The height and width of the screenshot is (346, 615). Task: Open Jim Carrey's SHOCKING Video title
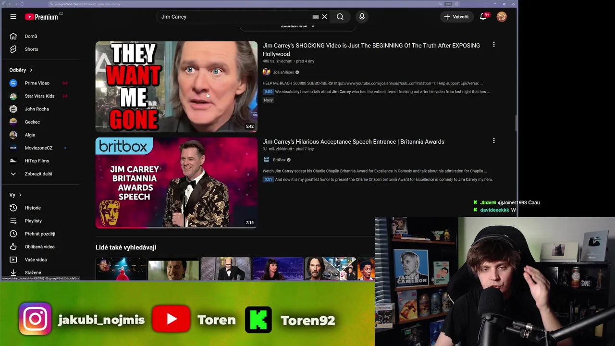pos(371,49)
